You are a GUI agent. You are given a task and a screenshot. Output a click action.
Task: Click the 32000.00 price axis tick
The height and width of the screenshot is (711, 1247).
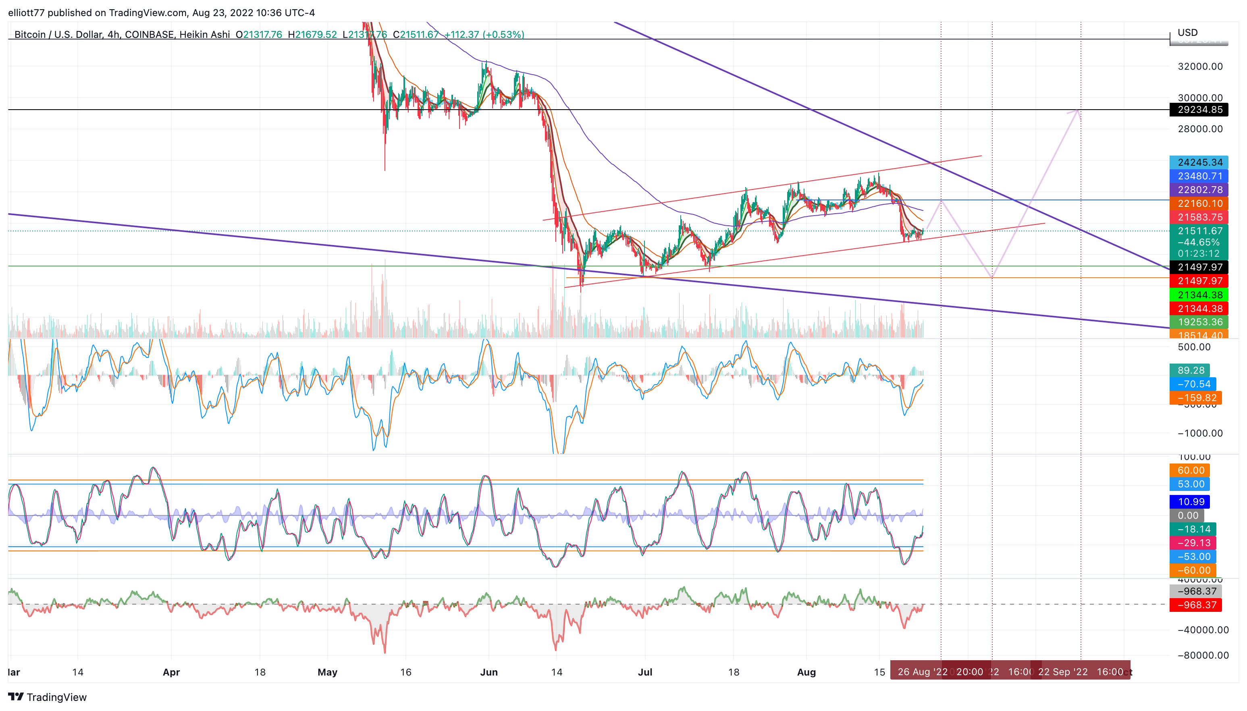click(1200, 67)
